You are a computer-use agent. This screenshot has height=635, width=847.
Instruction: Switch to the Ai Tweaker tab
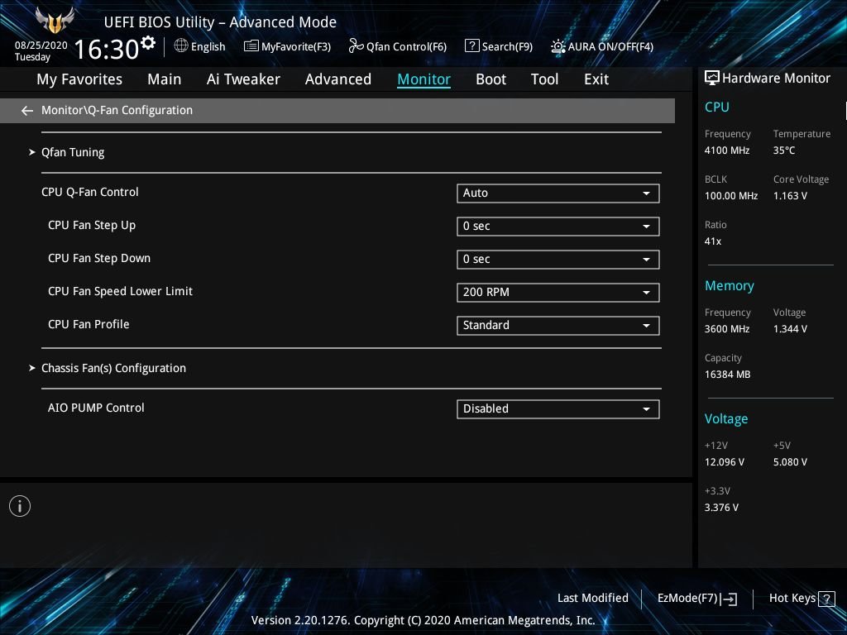tap(243, 79)
